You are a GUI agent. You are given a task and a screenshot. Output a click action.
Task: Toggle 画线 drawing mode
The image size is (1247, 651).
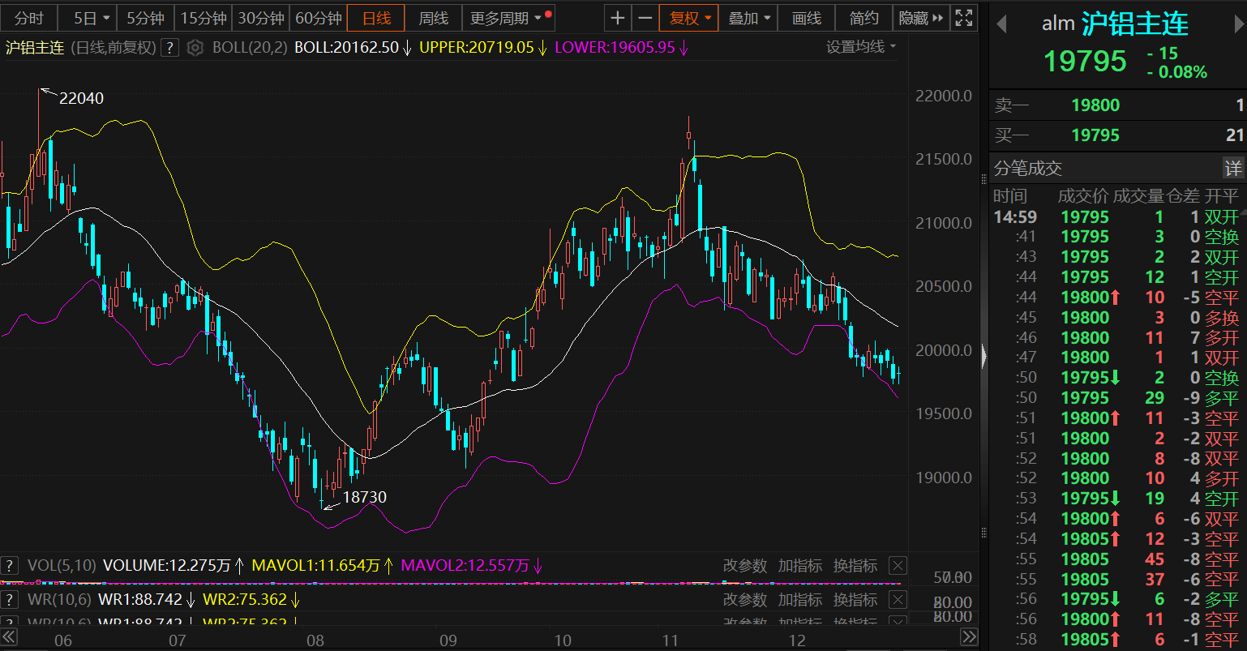click(806, 18)
